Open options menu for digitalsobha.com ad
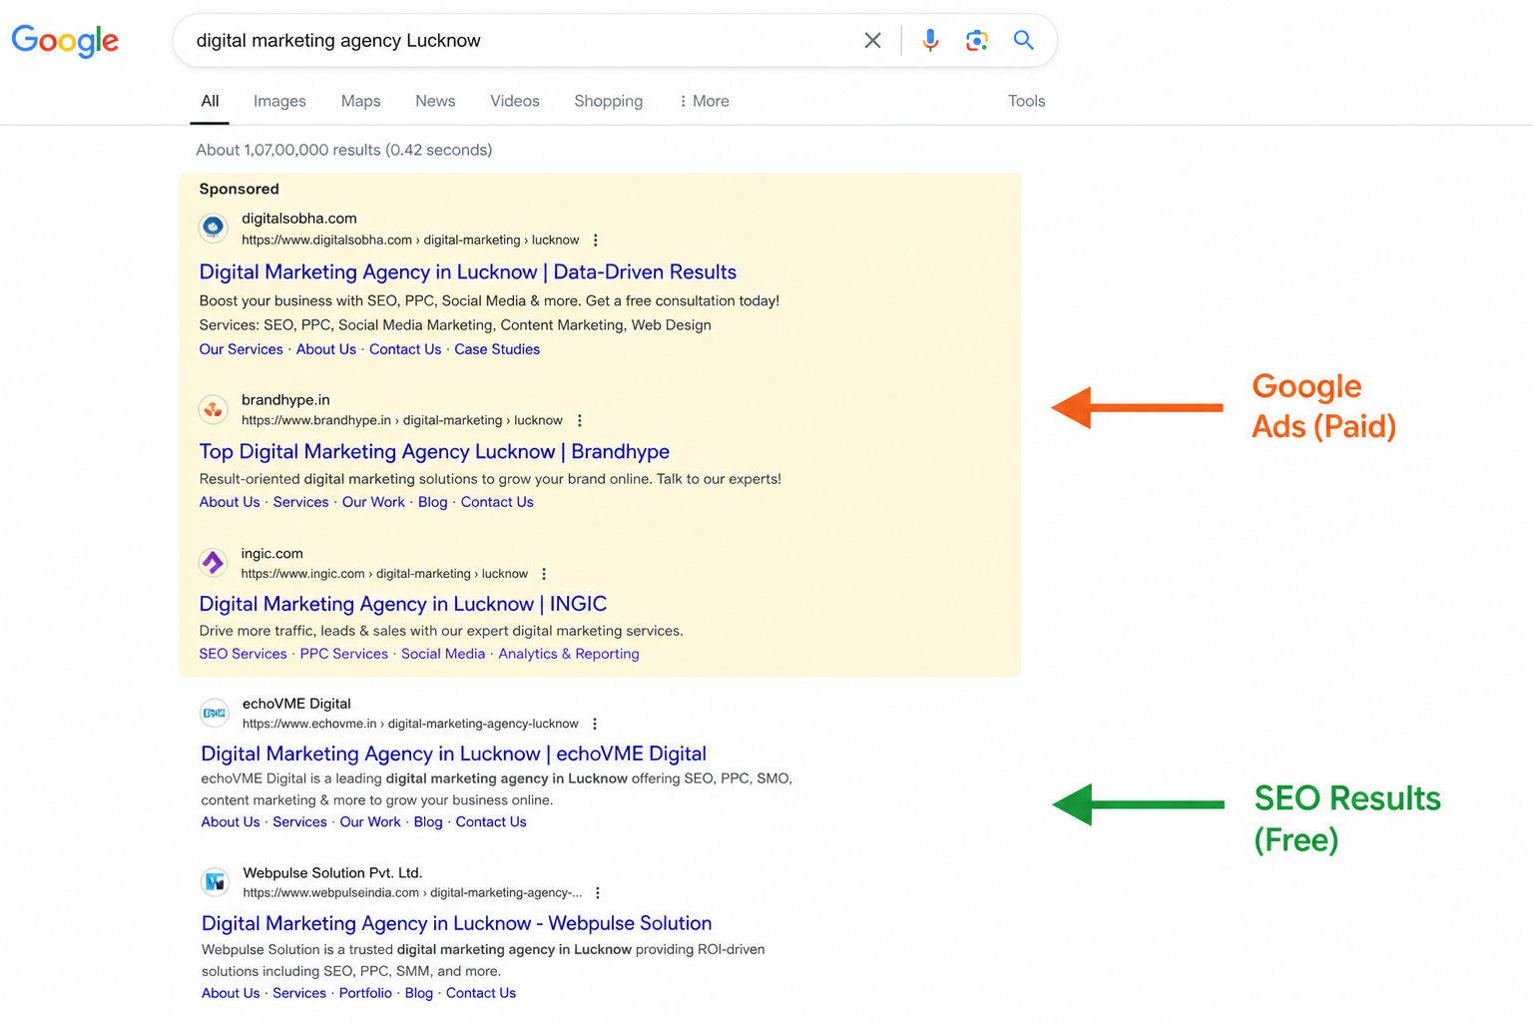 [x=596, y=241]
